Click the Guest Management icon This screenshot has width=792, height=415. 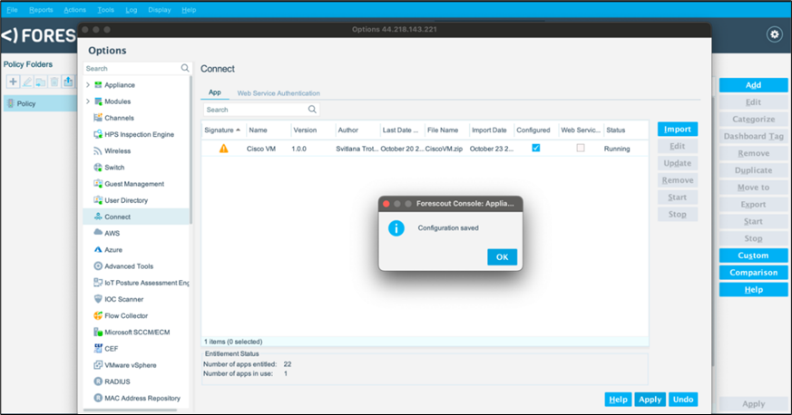click(98, 184)
